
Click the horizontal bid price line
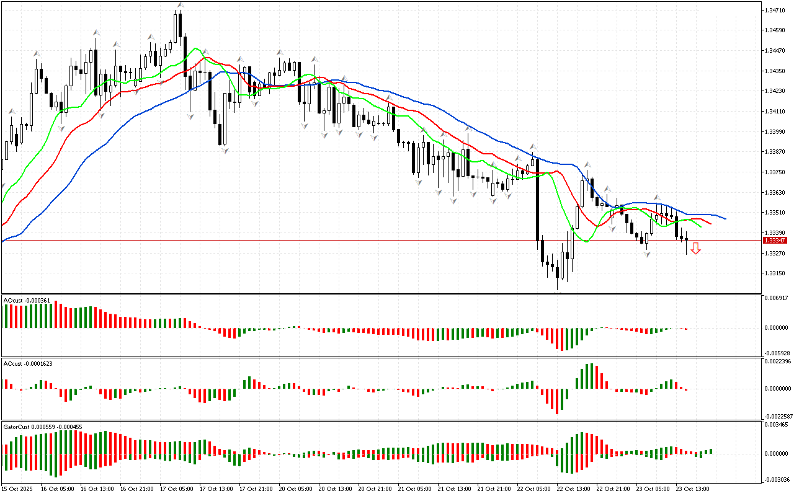tap(372, 240)
